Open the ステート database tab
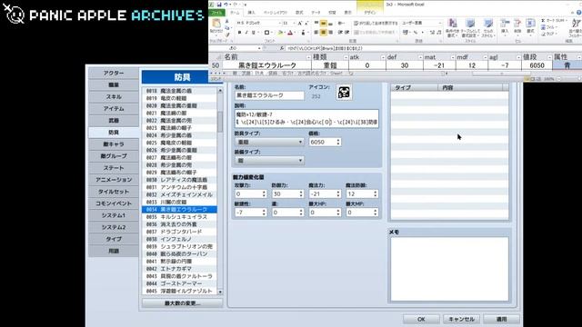 114,168
